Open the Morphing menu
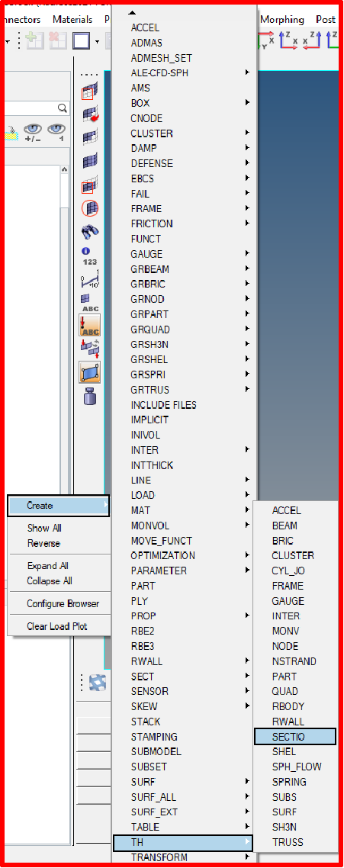Image resolution: width=344 pixels, height=868 pixels. pos(282,19)
